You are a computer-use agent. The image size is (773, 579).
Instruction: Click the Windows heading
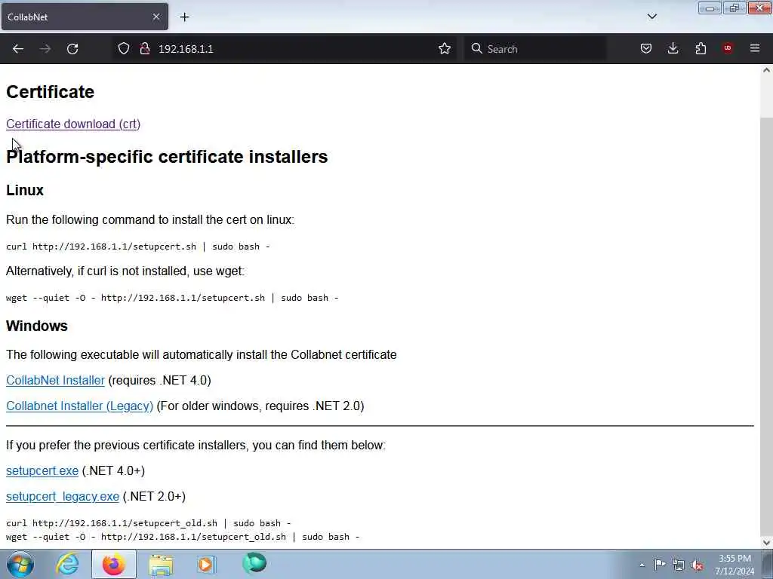[37, 326]
